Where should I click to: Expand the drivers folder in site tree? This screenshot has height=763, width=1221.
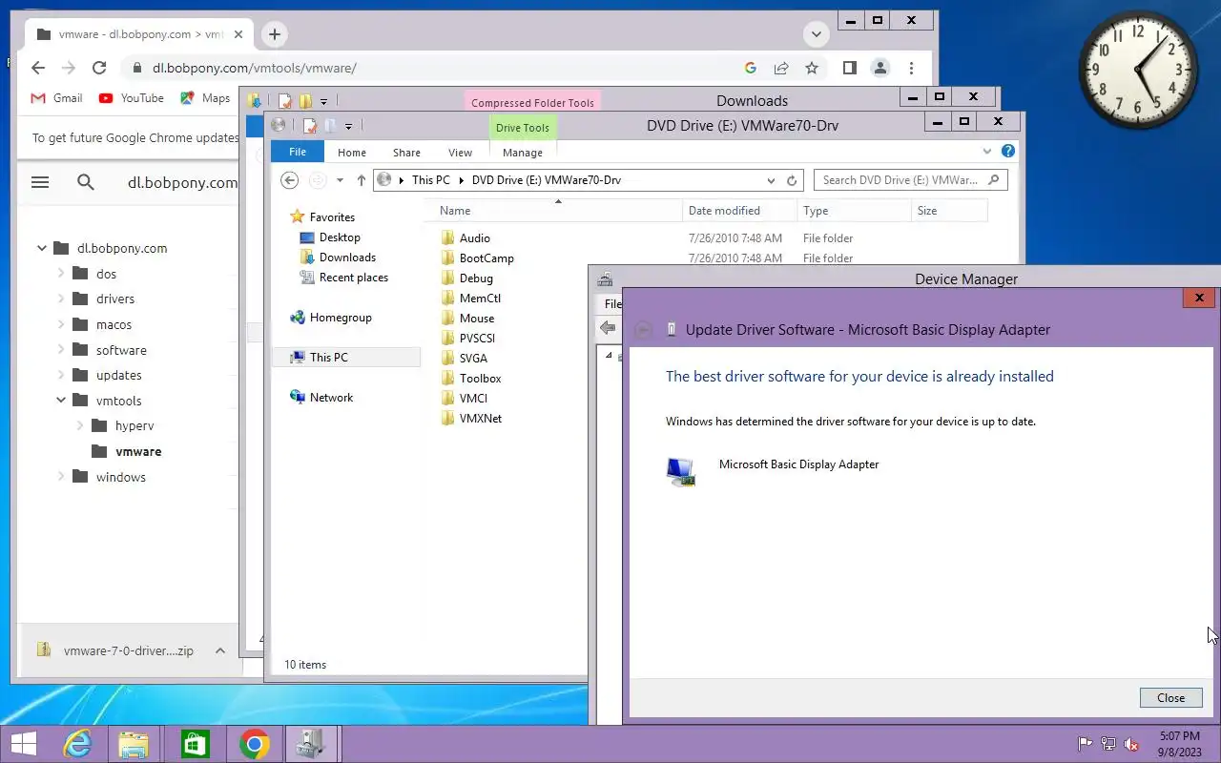click(61, 299)
